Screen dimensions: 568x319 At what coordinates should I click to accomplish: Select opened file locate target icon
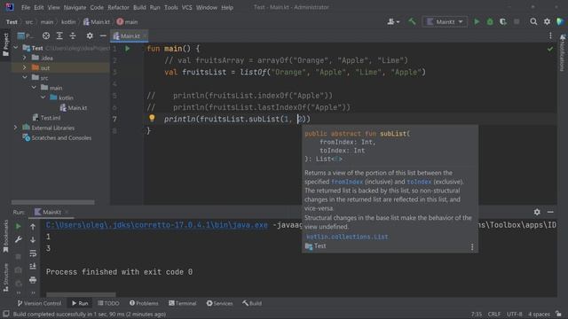tap(46, 35)
